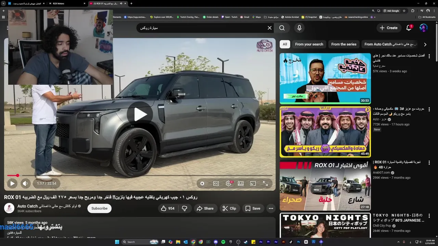Like the video with 954 likes
The height and width of the screenshot is (246, 438).
(168, 208)
